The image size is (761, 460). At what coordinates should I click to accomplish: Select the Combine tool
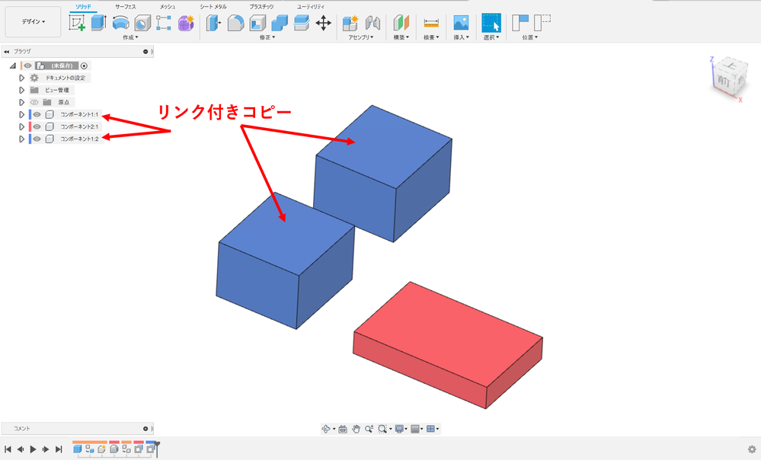[x=280, y=23]
